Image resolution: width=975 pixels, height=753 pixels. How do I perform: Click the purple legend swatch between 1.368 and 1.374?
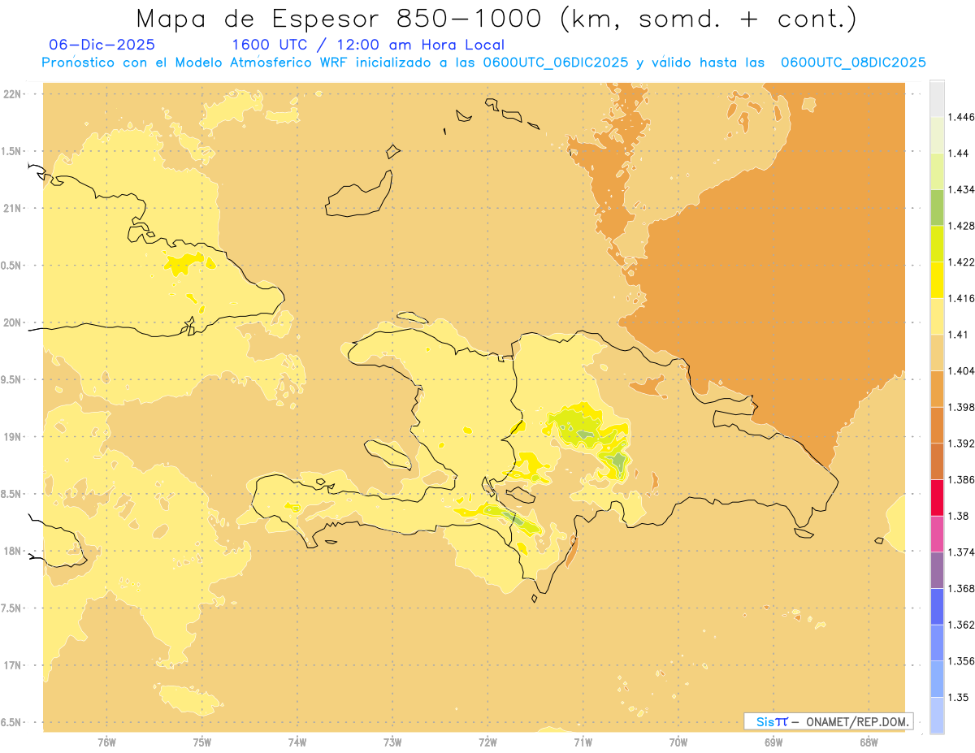click(x=937, y=569)
